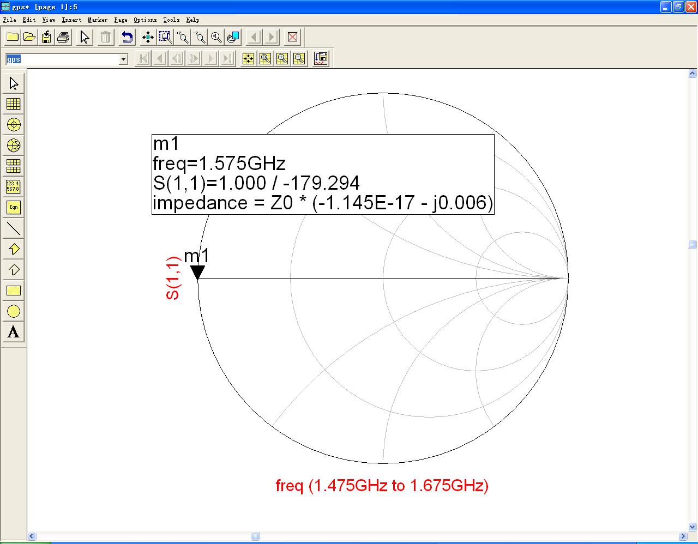698x544 pixels.
Task: Expand the gps dataset dropdown
Action: pyautogui.click(x=123, y=59)
